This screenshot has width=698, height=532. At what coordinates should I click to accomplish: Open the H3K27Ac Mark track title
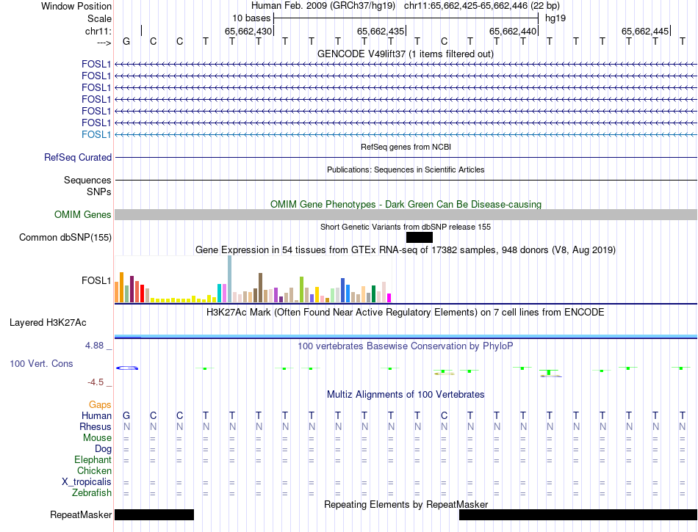(406, 312)
